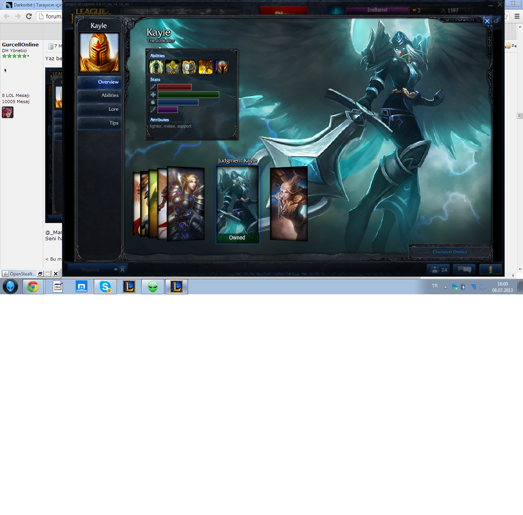This screenshot has width=523, height=515.
Task: Open the friends list button showing 24
Action: [x=438, y=269]
